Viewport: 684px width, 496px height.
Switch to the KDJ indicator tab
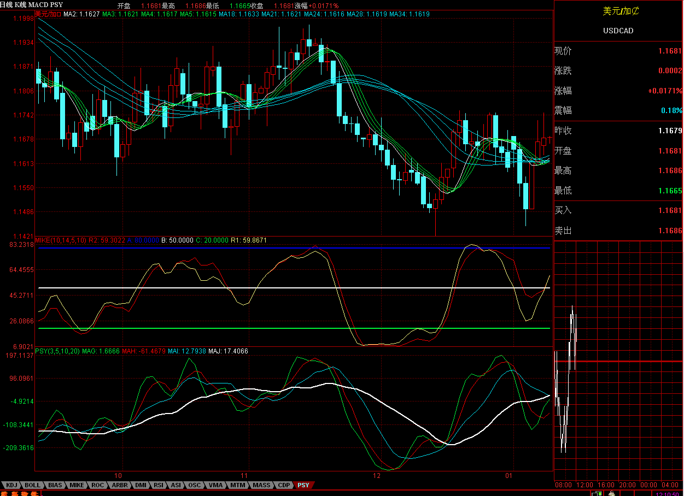[11, 485]
